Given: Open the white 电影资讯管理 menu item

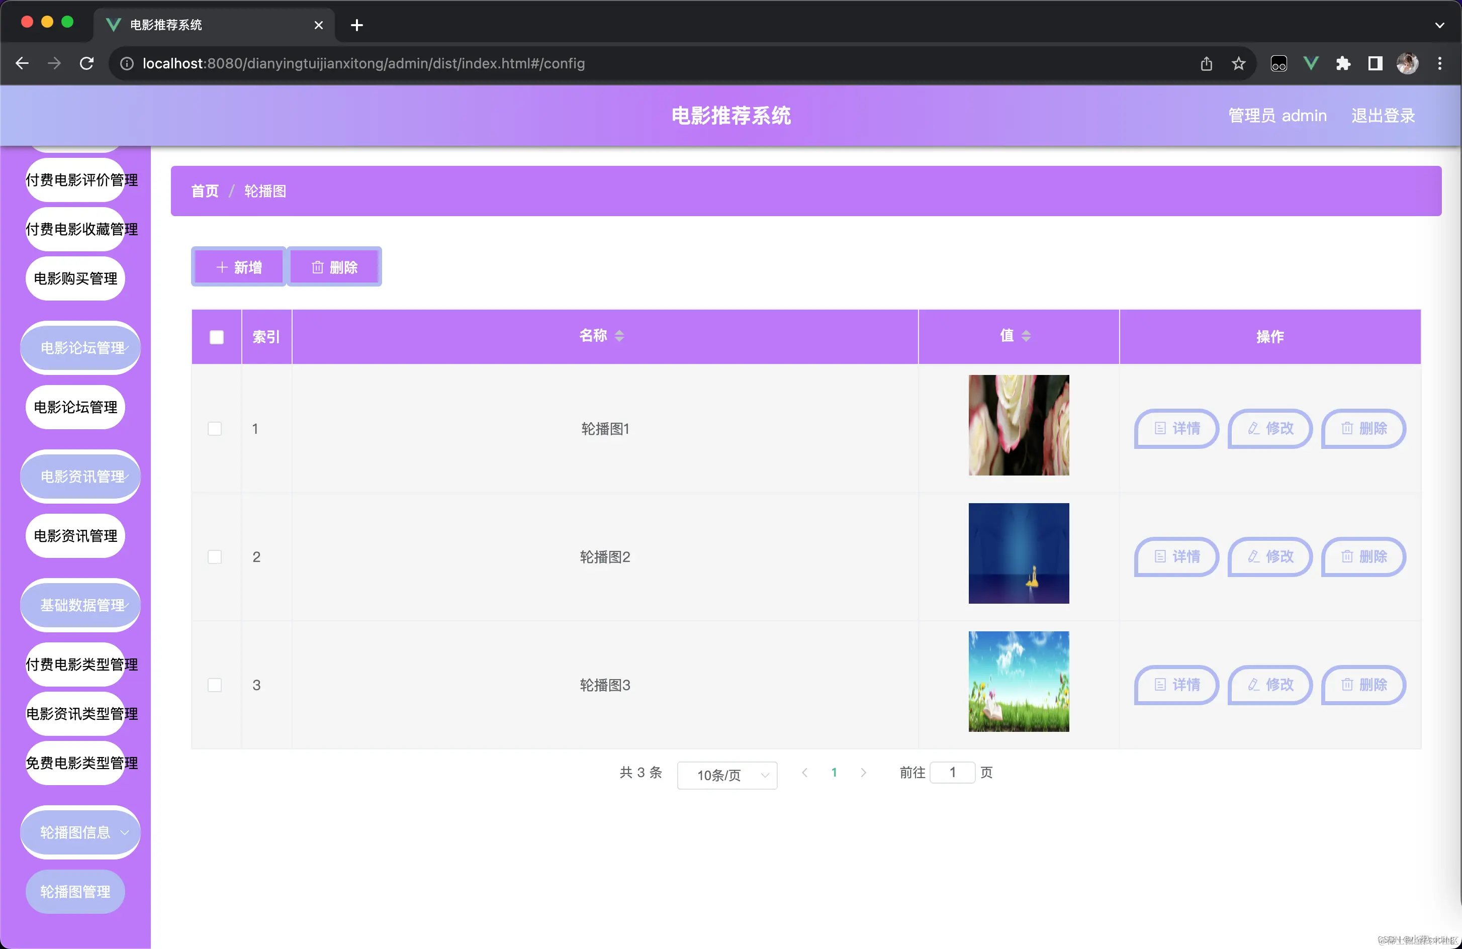Looking at the screenshot, I should pyautogui.click(x=75, y=536).
